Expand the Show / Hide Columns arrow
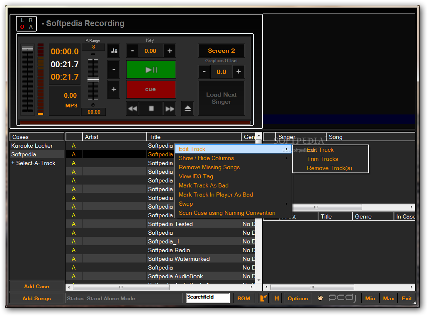428x316 pixels. pyautogui.click(x=286, y=158)
